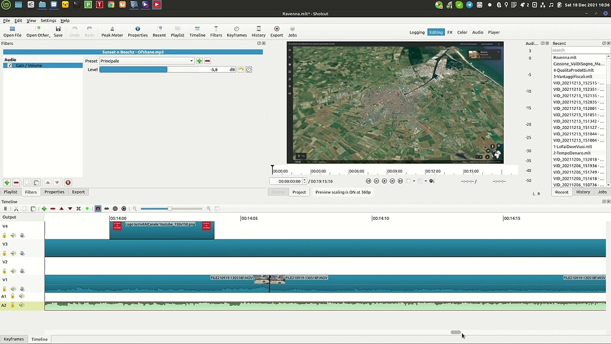Play the video in the player
The width and height of the screenshot is (611, 344).
(x=384, y=181)
